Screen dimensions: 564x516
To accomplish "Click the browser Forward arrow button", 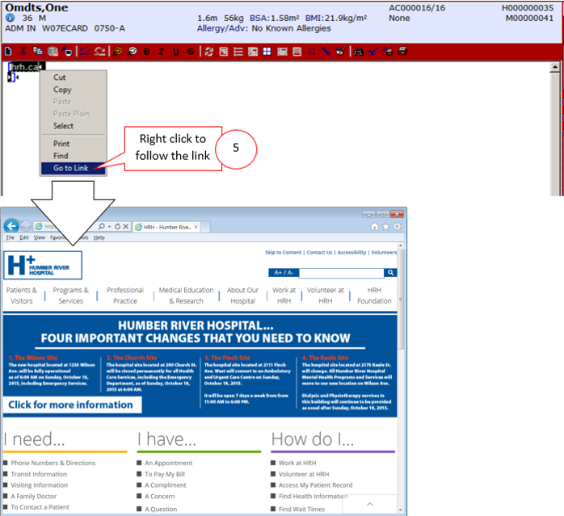I will point(26,226).
